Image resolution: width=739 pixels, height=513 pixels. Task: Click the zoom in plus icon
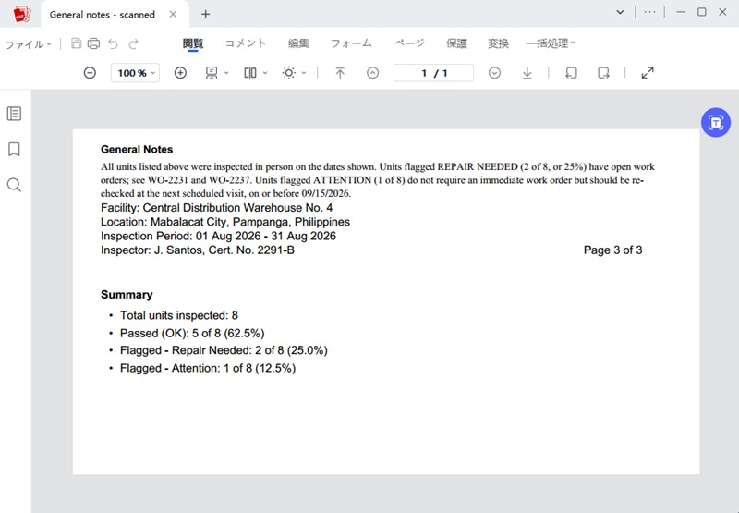[x=180, y=73]
